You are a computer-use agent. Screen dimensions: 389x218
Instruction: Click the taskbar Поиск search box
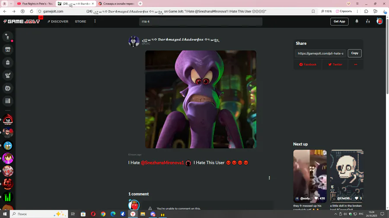point(39,214)
